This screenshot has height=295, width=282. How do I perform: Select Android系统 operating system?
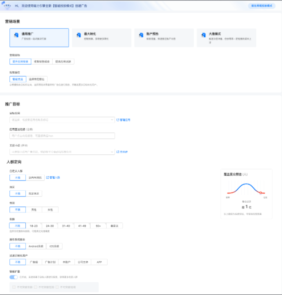36,246
